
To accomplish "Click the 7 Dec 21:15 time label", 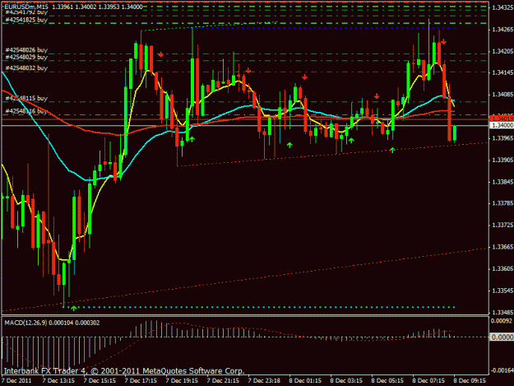I will (223, 381).
